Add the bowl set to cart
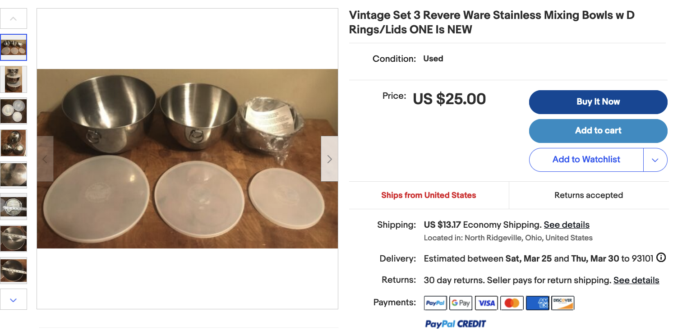The image size is (673, 331). point(598,131)
